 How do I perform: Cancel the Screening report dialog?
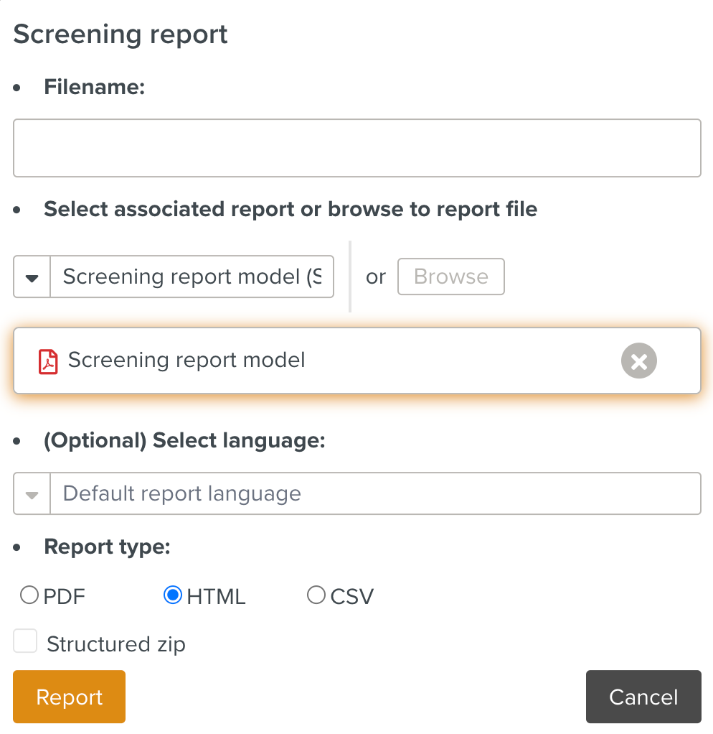tap(643, 696)
